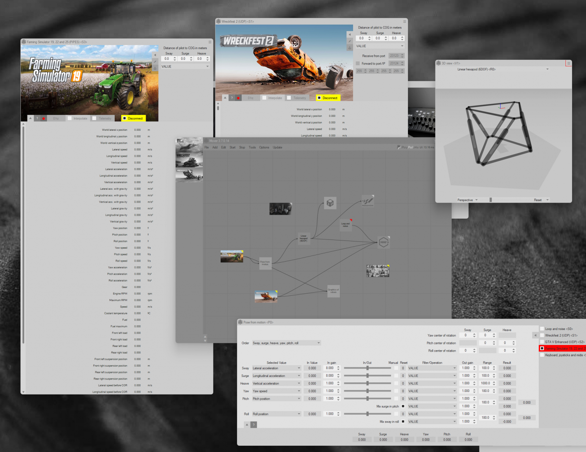The image size is (586, 452).
Task: Open Sway row Filter/Operation VALUE dropdown
Action: [x=432, y=368]
